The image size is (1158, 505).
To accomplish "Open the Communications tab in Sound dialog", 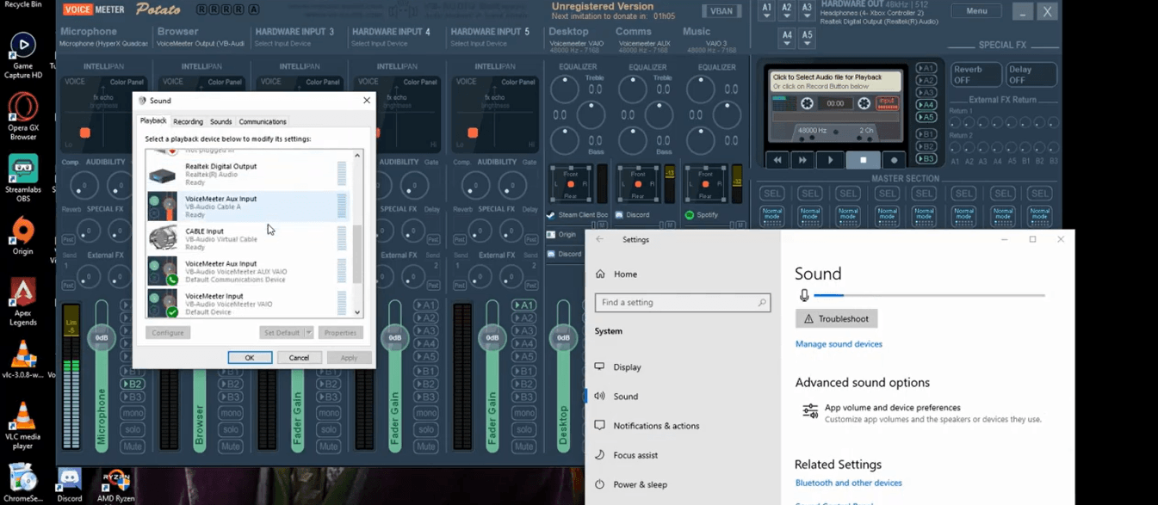I will 263,122.
